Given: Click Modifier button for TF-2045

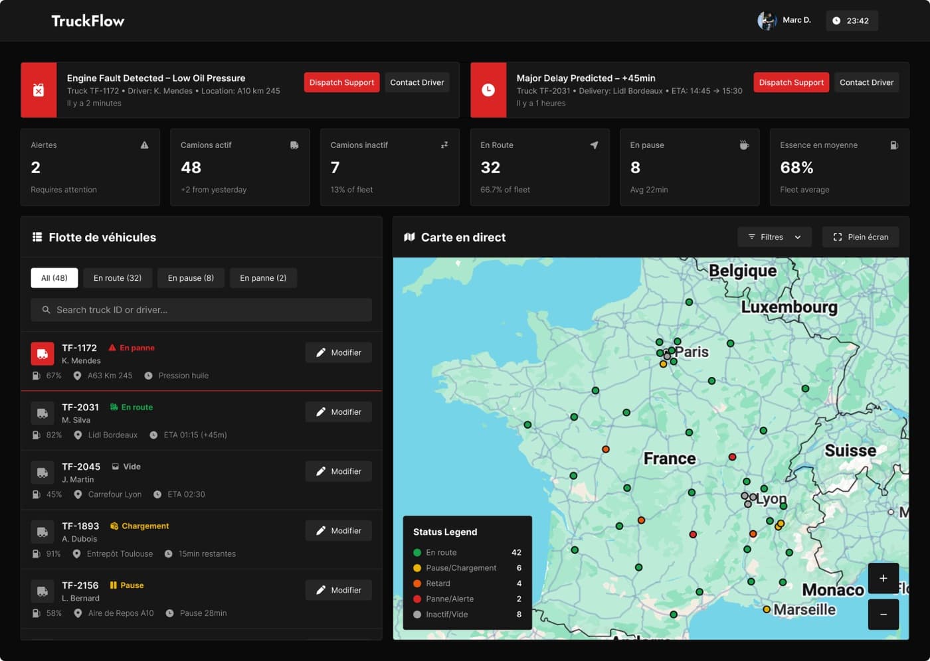Looking at the screenshot, I should pyautogui.click(x=339, y=471).
